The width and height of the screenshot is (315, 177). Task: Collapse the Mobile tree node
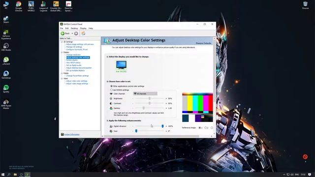click(x=62, y=73)
